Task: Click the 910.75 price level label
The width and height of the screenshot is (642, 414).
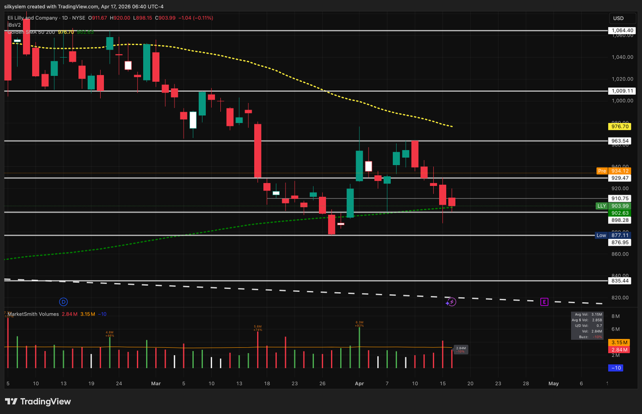Action: (620, 198)
